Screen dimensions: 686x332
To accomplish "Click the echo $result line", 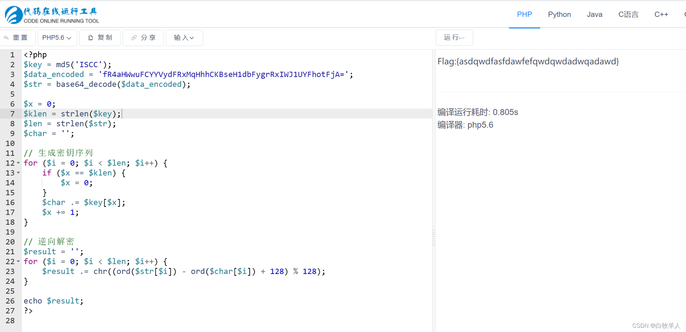I will click(x=53, y=301).
